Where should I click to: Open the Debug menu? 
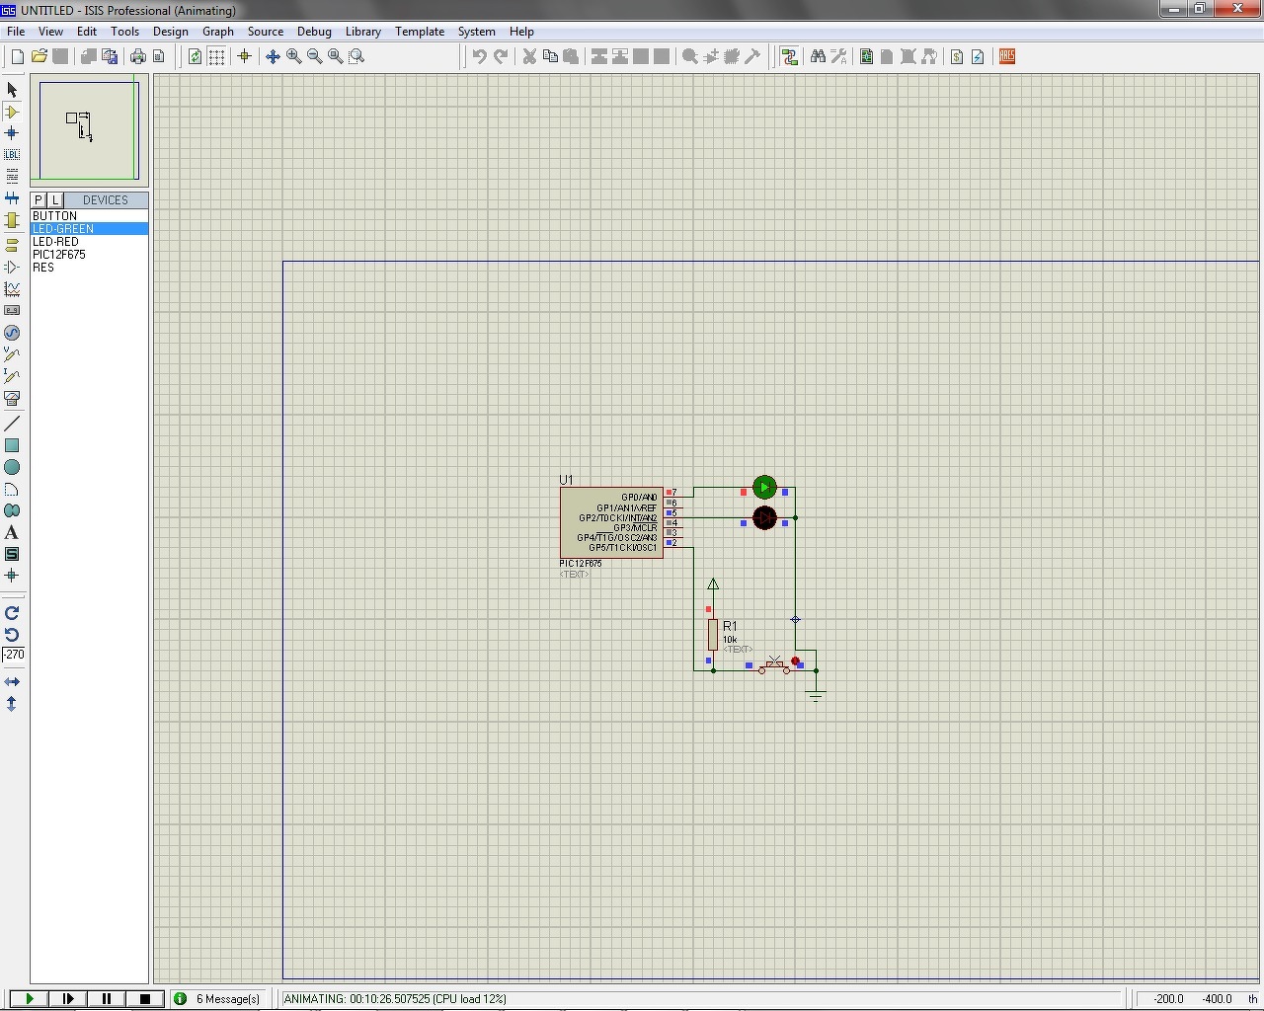314,32
